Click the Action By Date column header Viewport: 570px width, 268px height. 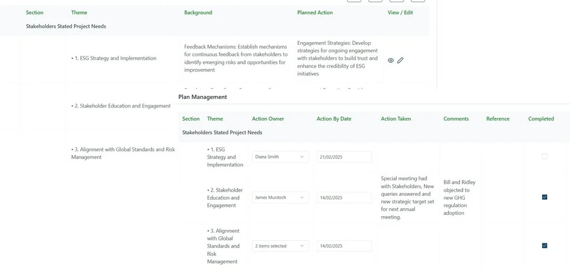(x=334, y=119)
